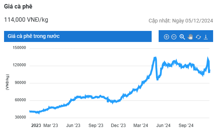Click the Jun '24 axis label
This screenshot has height=134, width=219.
163,125
